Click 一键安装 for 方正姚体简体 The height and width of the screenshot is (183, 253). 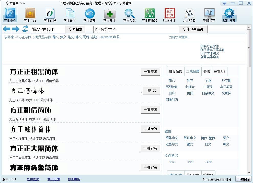point(150,129)
